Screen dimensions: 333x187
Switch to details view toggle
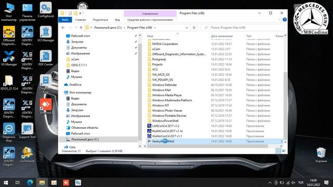coord(278,151)
